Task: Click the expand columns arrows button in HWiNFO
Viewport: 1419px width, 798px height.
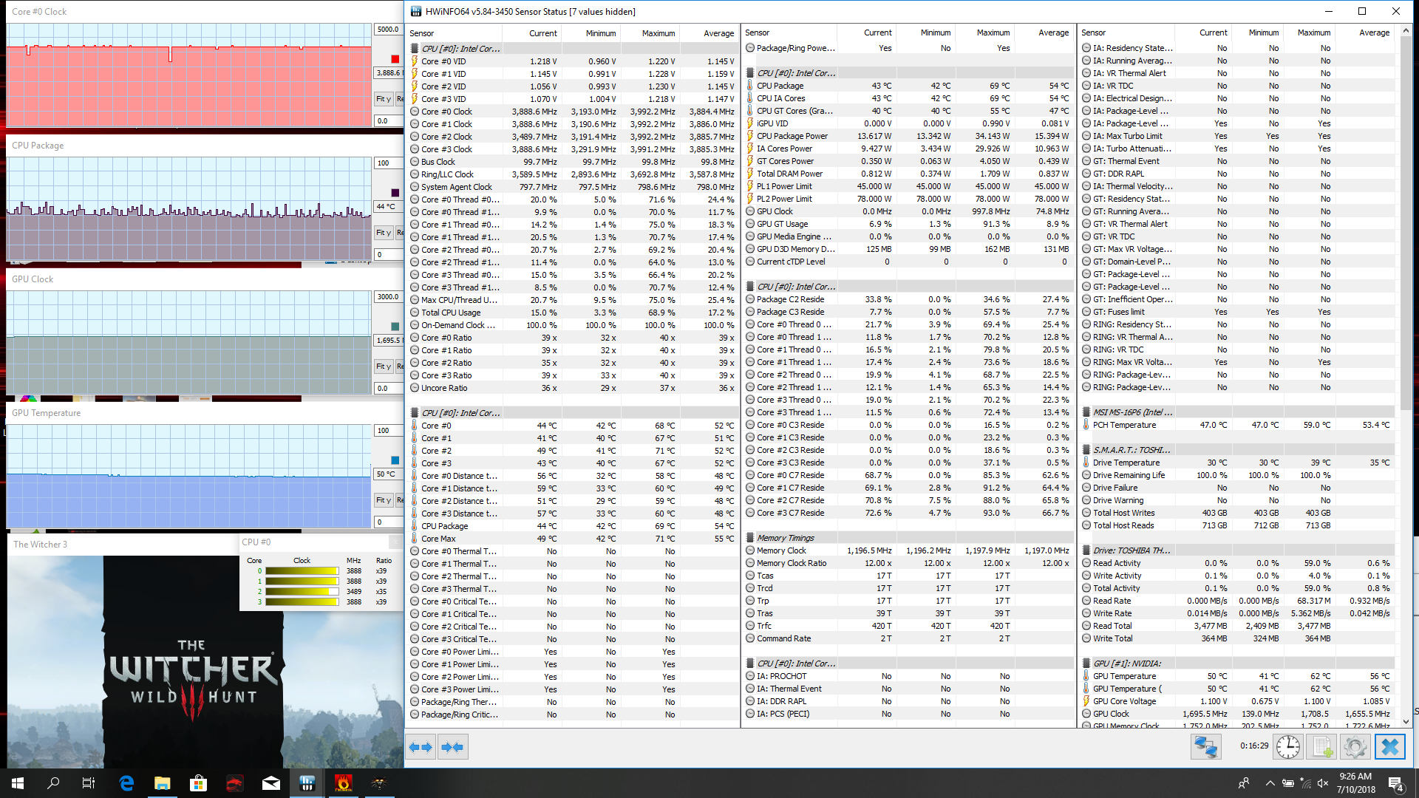Action: tap(421, 747)
